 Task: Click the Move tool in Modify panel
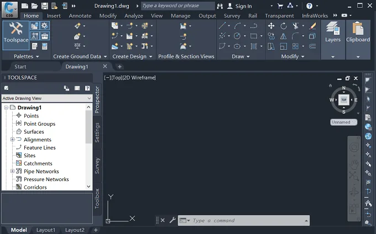pyautogui.click(x=271, y=26)
